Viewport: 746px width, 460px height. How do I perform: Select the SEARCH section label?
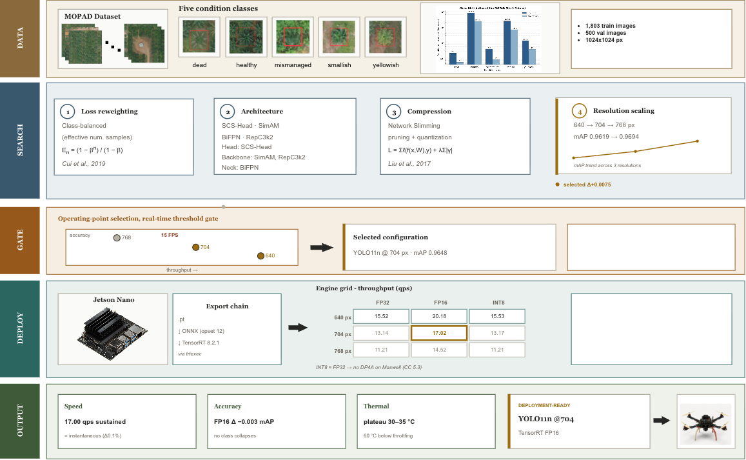tap(19, 141)
